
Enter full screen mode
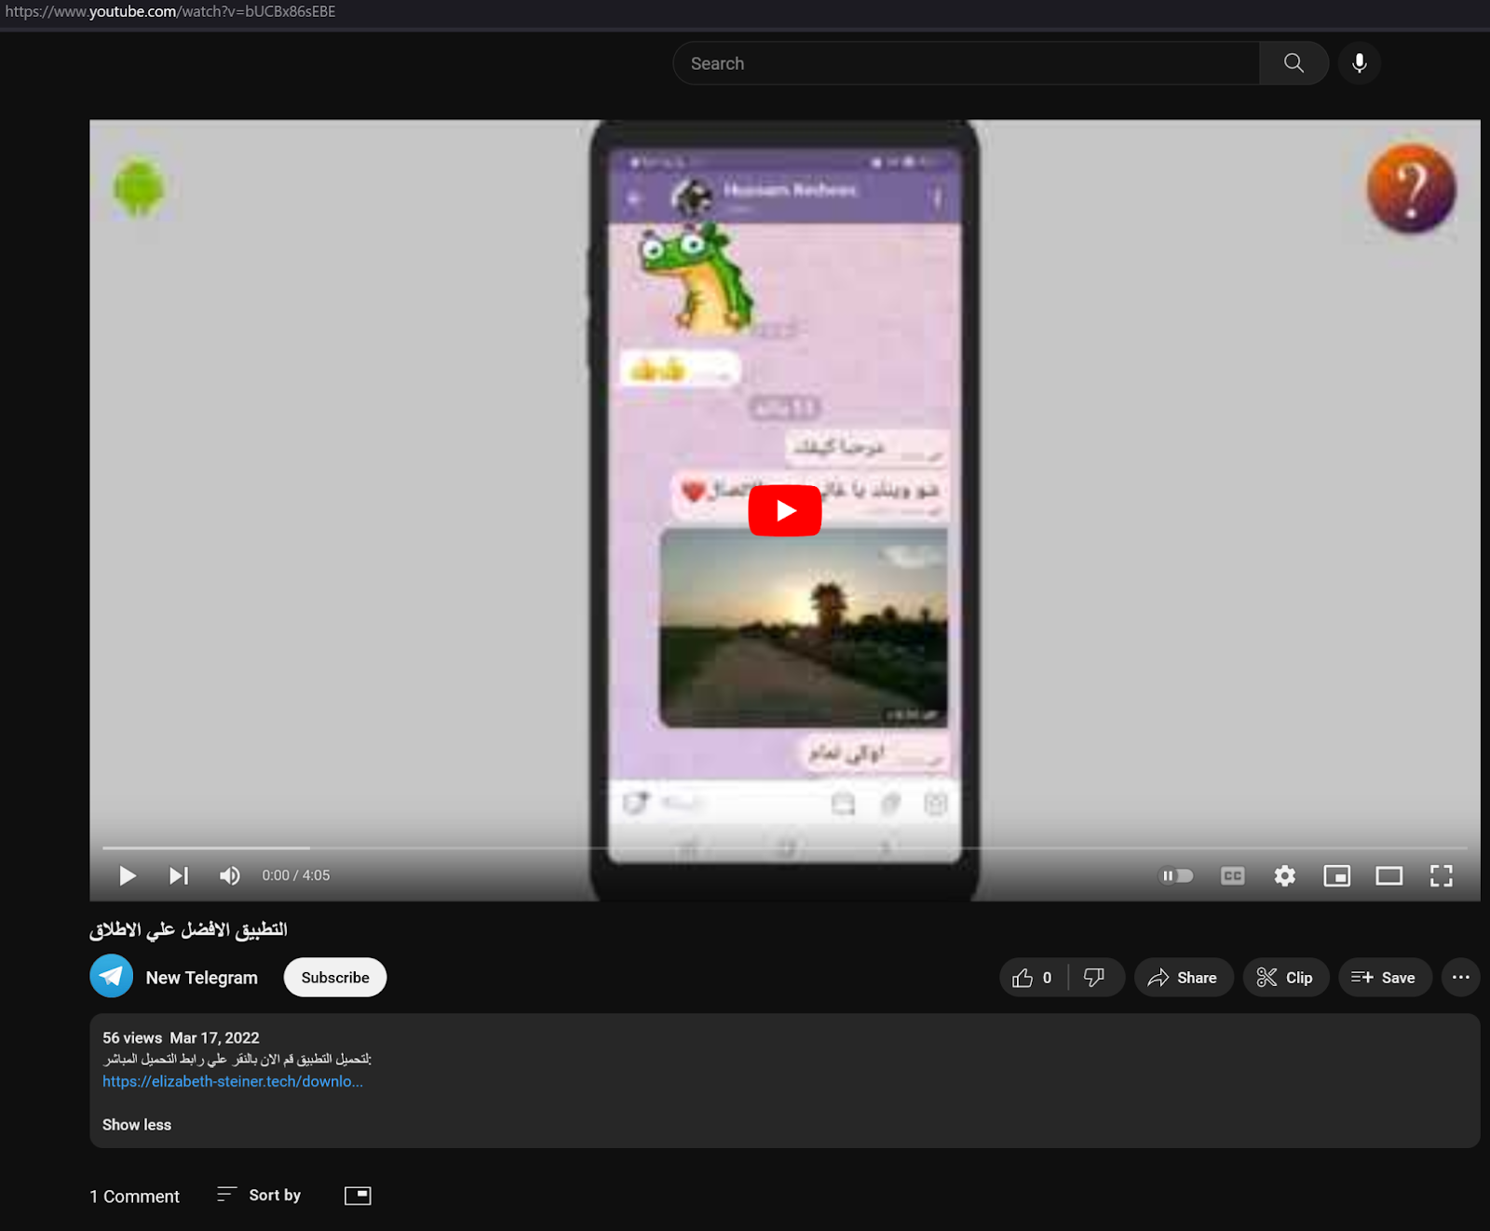coord(1442,875)
